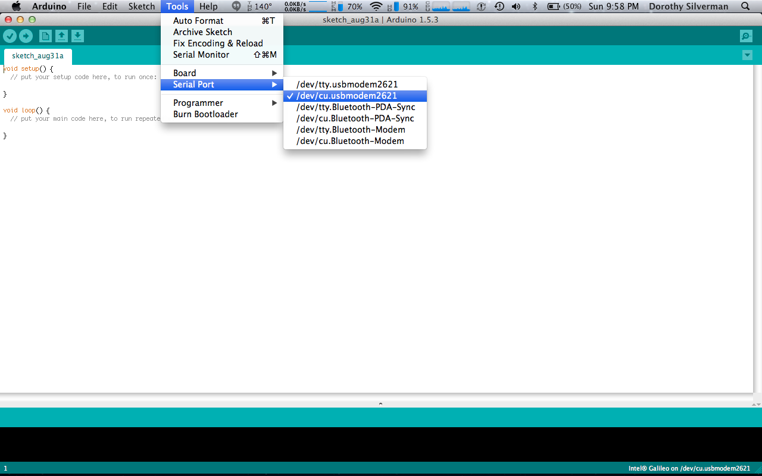This screenshot has height=476, width=762.
Task: Select /dev/tty.Bluetooth-PDA-Sync port
Action: point(355,107)
